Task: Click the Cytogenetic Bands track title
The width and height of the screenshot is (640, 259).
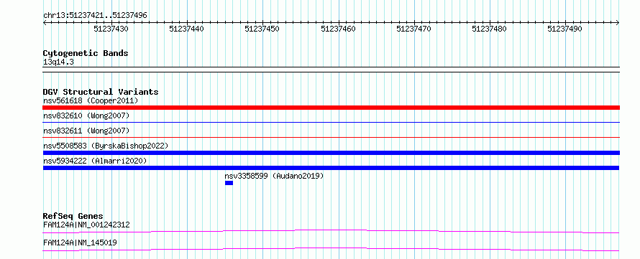Action: point(86,53)
